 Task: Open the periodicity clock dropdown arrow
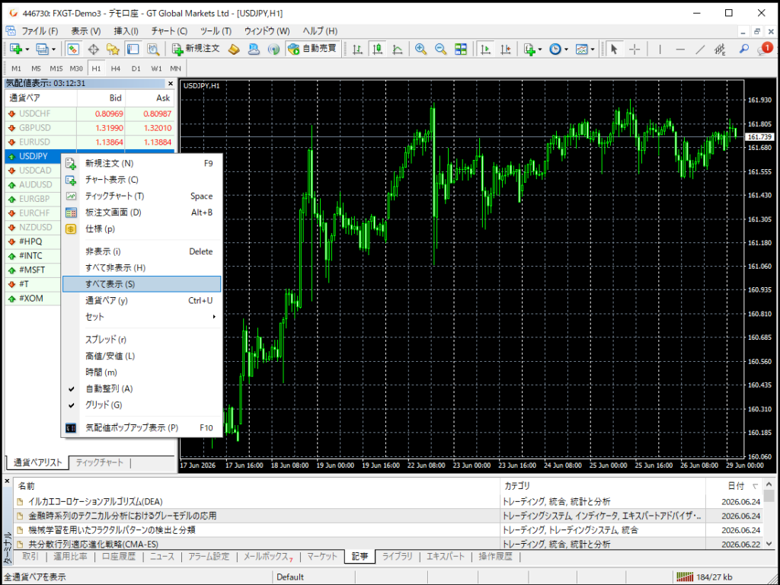click(x=567, y=50)
